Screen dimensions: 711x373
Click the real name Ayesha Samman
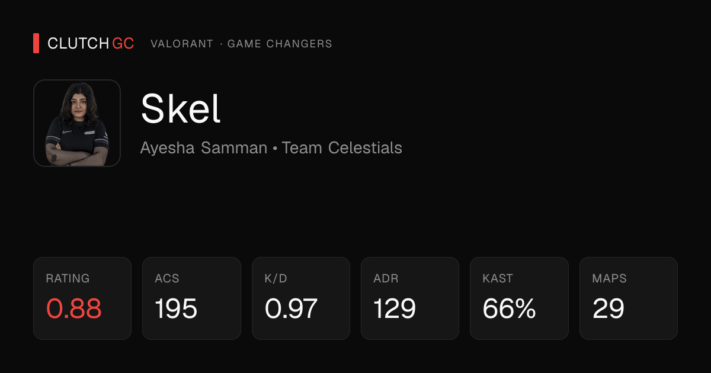pyautogui.click(x=204, y=147)
